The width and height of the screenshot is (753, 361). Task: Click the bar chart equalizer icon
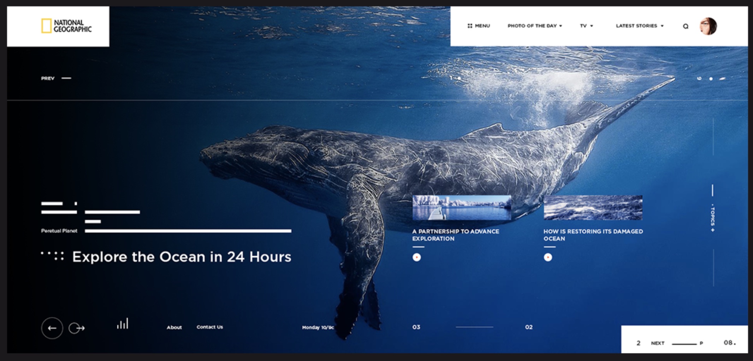[123, 324]
